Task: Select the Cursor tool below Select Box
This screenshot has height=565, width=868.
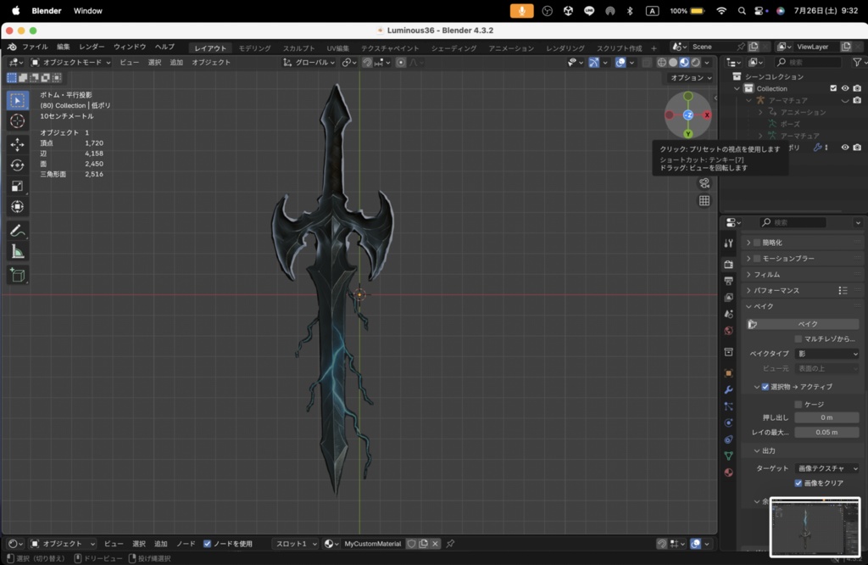Action: click(17, 121)
